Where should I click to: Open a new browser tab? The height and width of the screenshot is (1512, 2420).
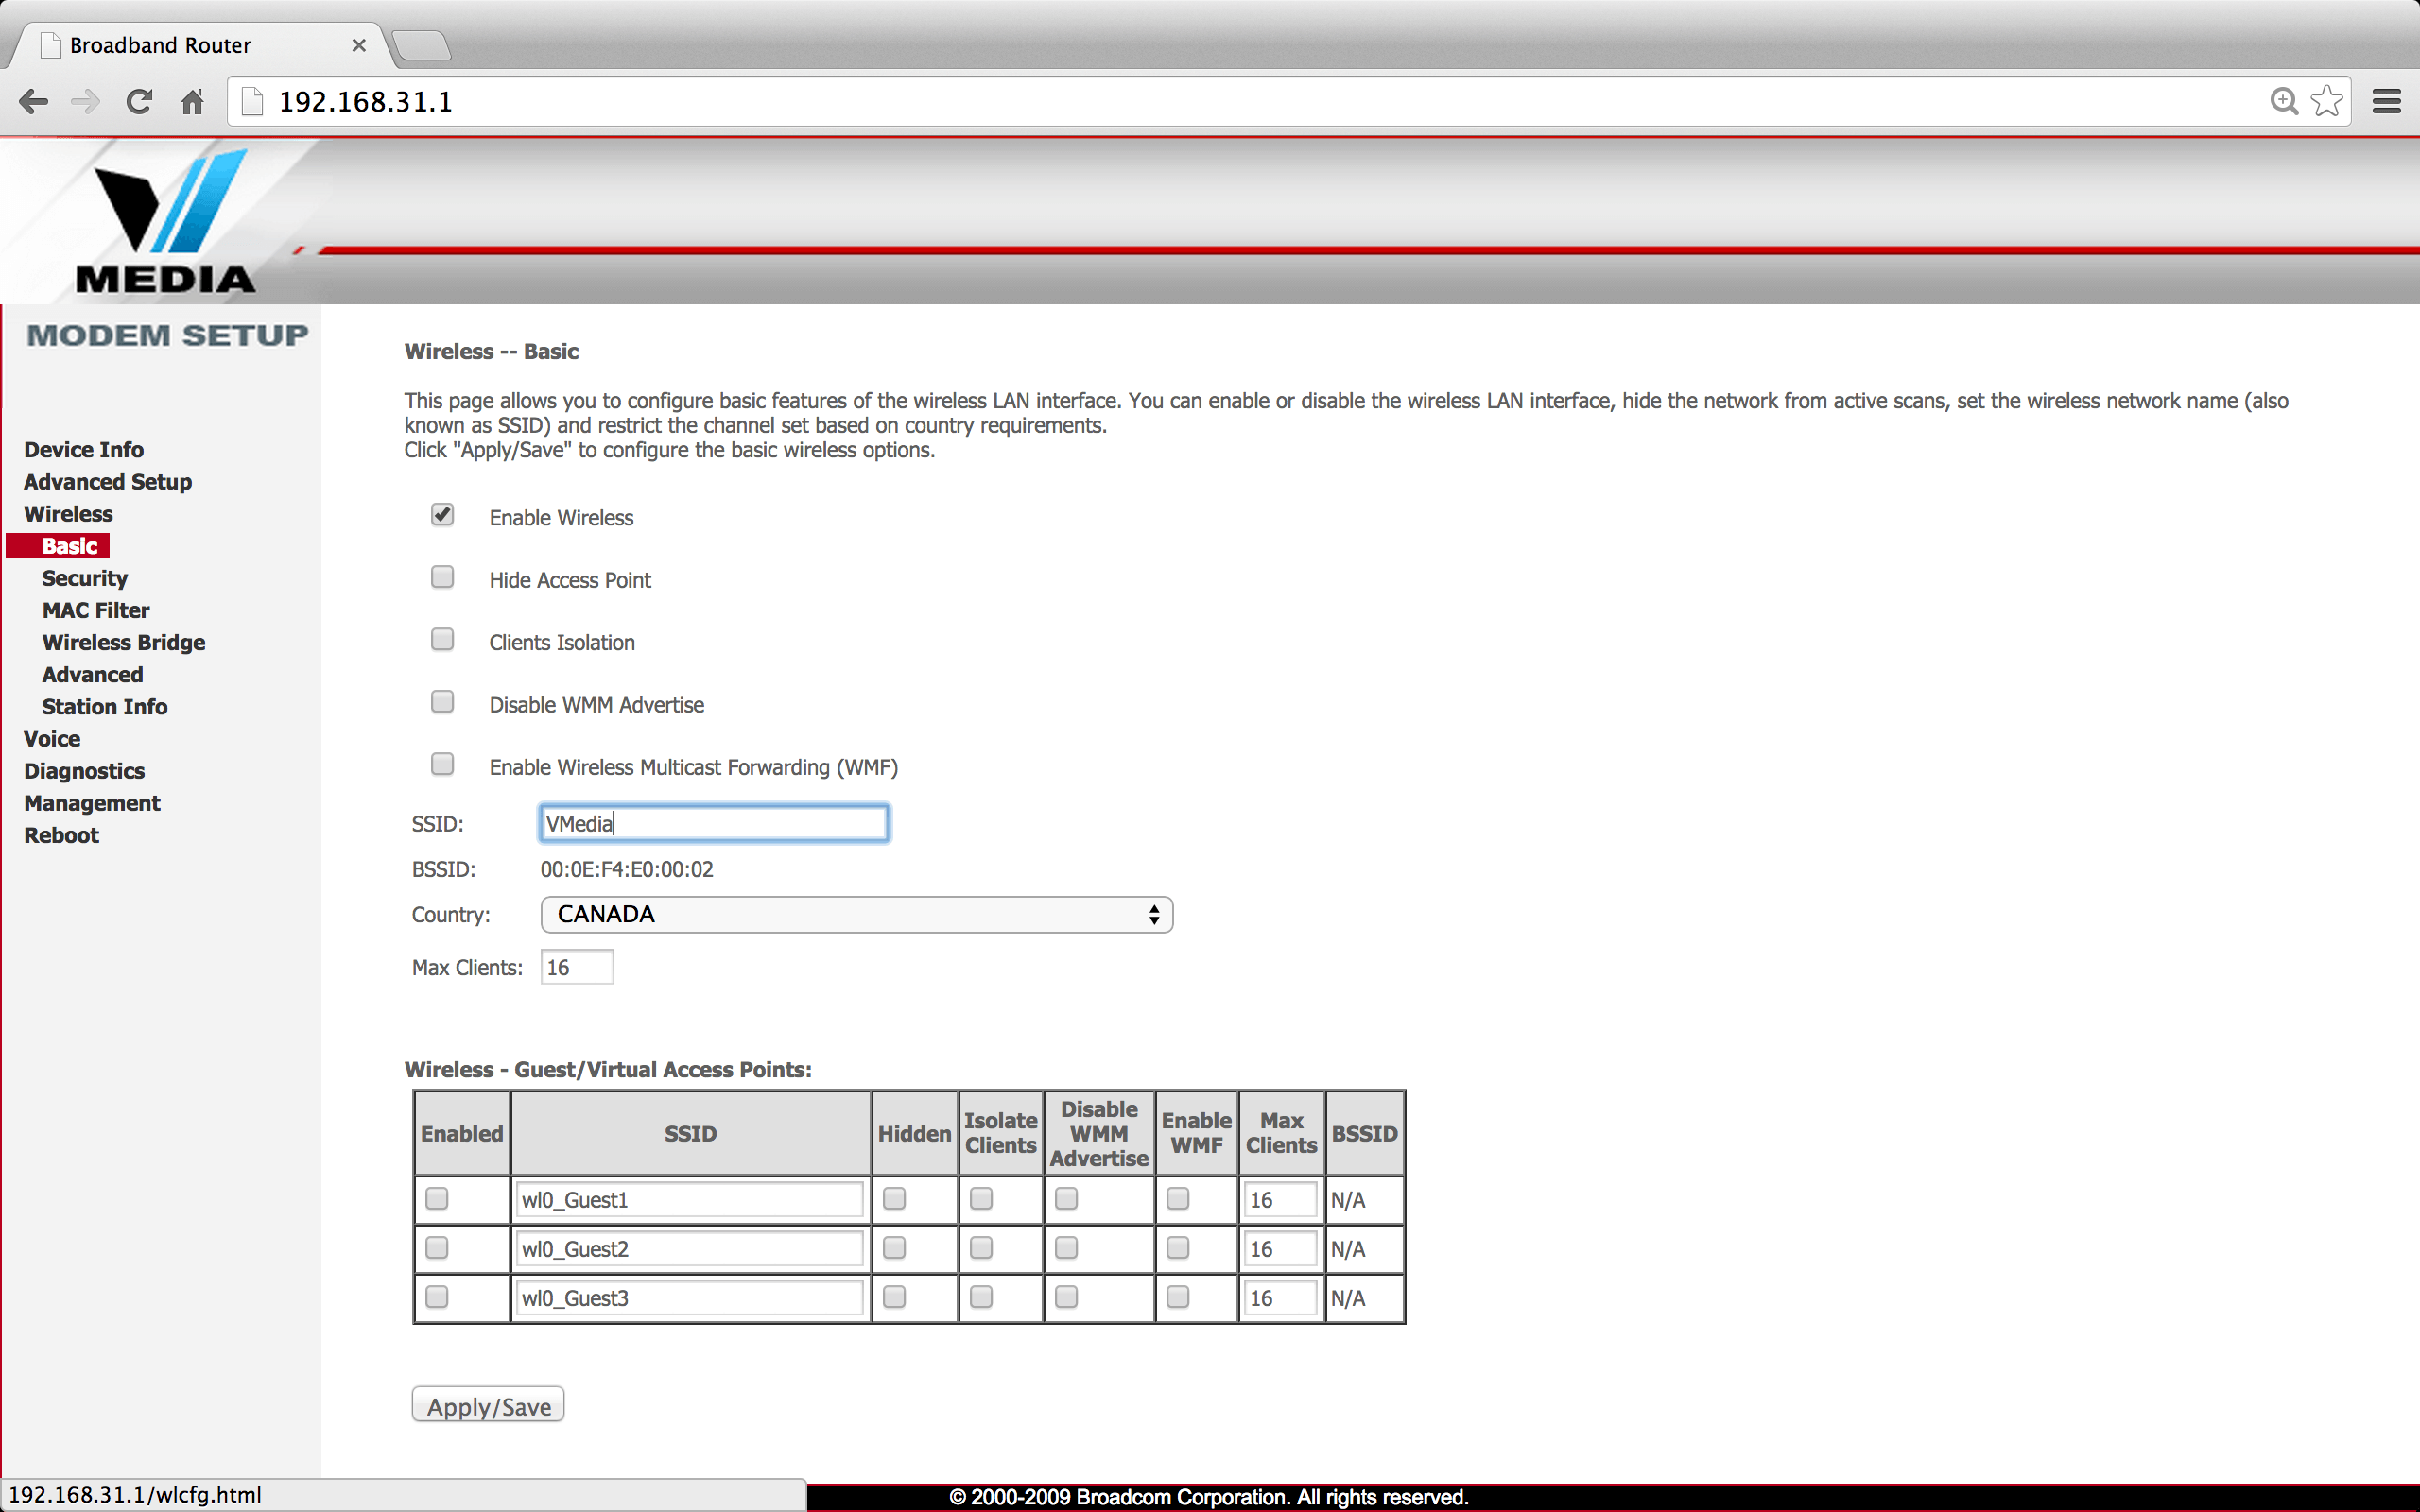point(421,45)
